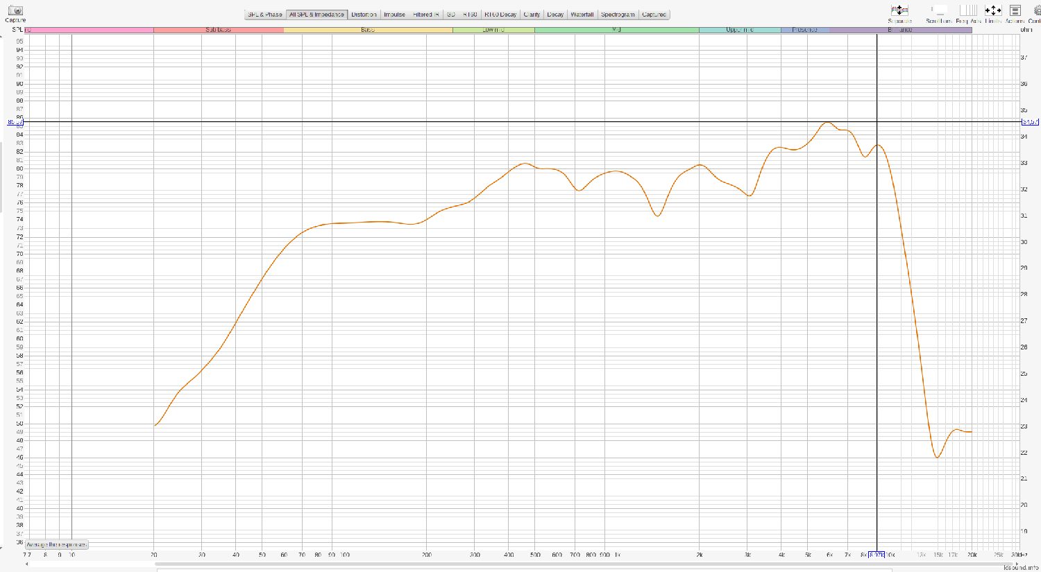The height and width of the screenshot is (572, 1041).
Task: Click the Freq. Axis icon
Action: click(968, 10)
